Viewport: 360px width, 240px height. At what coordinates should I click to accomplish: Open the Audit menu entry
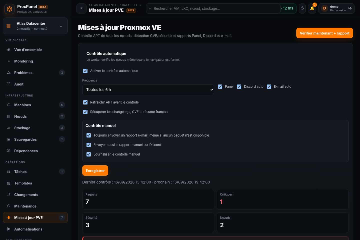click(x=35, y=84)
